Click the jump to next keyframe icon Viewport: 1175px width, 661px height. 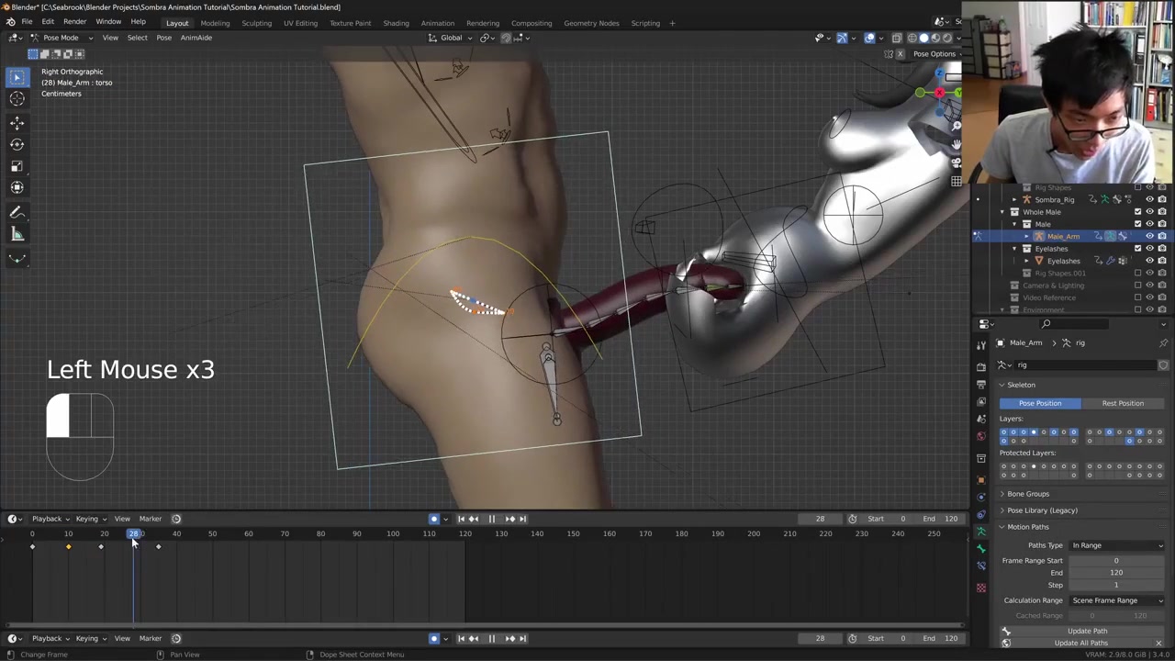point(510,519)
